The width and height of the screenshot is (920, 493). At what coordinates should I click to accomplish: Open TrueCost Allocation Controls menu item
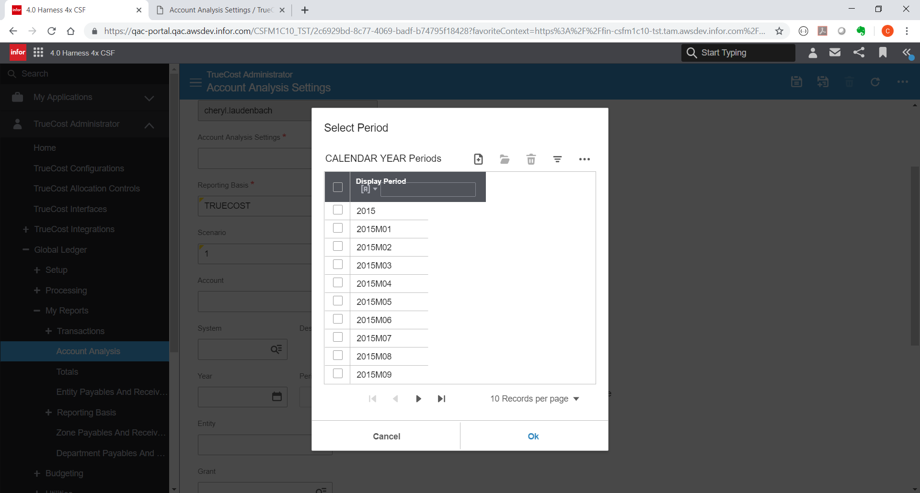pos(87,189)
